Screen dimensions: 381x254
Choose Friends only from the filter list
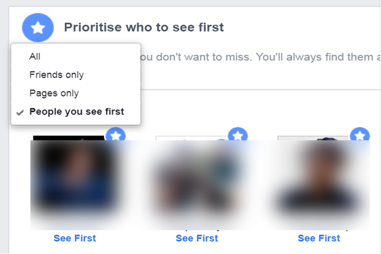(x=56, y=75)
